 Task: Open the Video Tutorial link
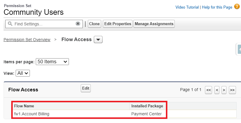(187, 7)
